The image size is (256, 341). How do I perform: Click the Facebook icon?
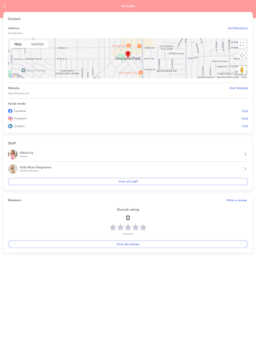[10, 111]
